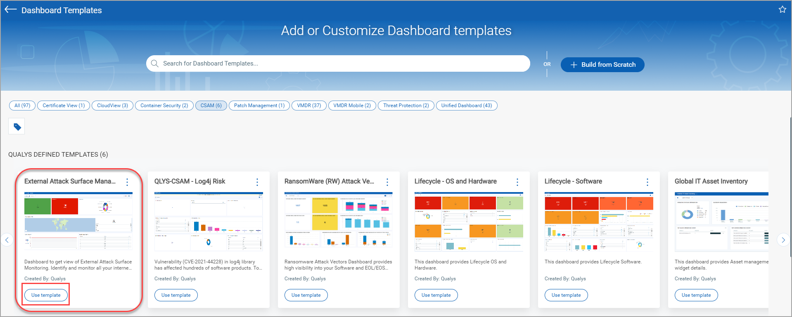Viewport: 792px width, 317px height.
Task: Click Ransomware Attack Vectors description text
Action: 338,265
